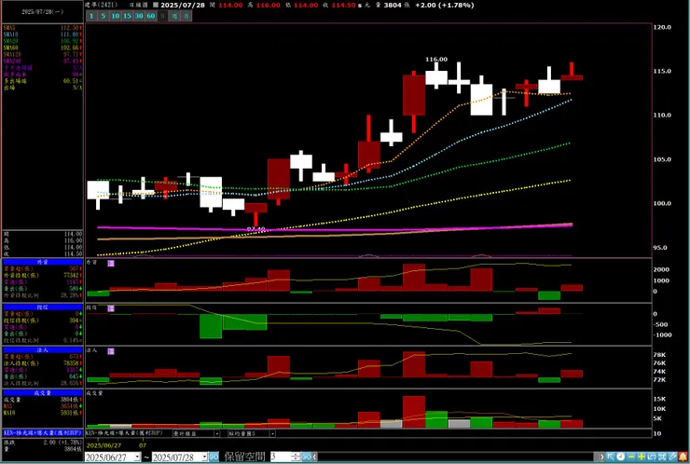Click the reserved space value field
This screenshot has width=690, height=464.
pos(282,457)
